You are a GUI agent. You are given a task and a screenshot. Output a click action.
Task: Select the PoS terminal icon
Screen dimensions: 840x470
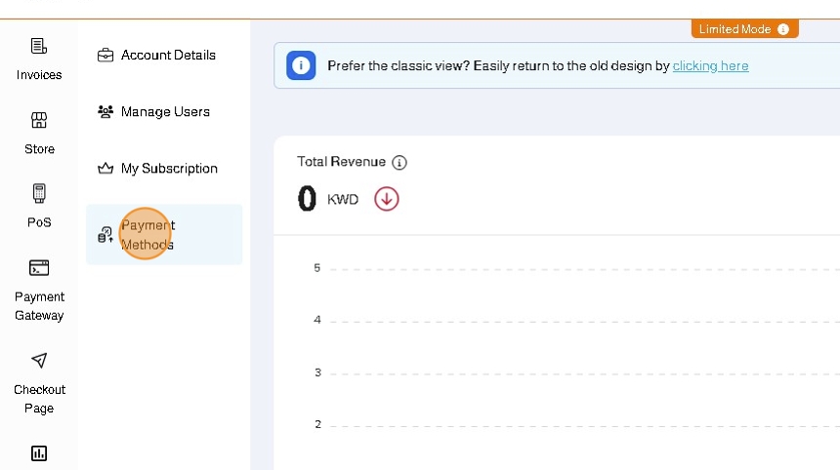[x=39, y=193]
